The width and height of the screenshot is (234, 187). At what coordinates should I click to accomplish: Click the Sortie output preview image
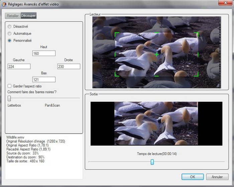click(x=156, y=124)
